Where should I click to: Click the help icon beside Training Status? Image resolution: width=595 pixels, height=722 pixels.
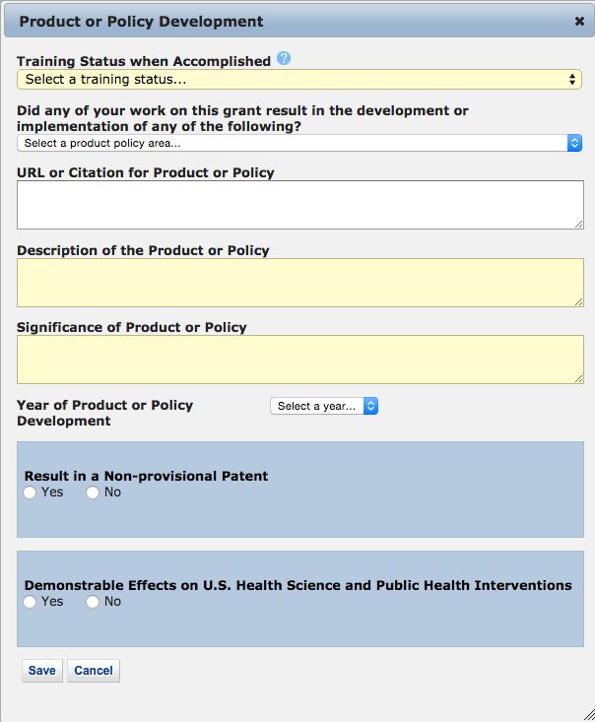(x=284, y=59)
